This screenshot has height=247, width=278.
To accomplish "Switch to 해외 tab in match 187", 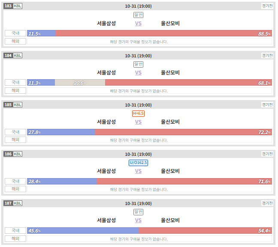I will 15,239.
